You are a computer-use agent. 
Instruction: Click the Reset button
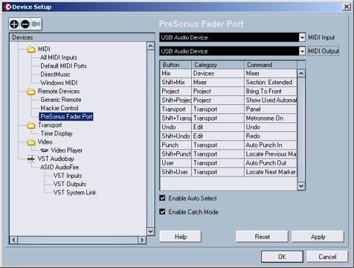tap(262, 236)
